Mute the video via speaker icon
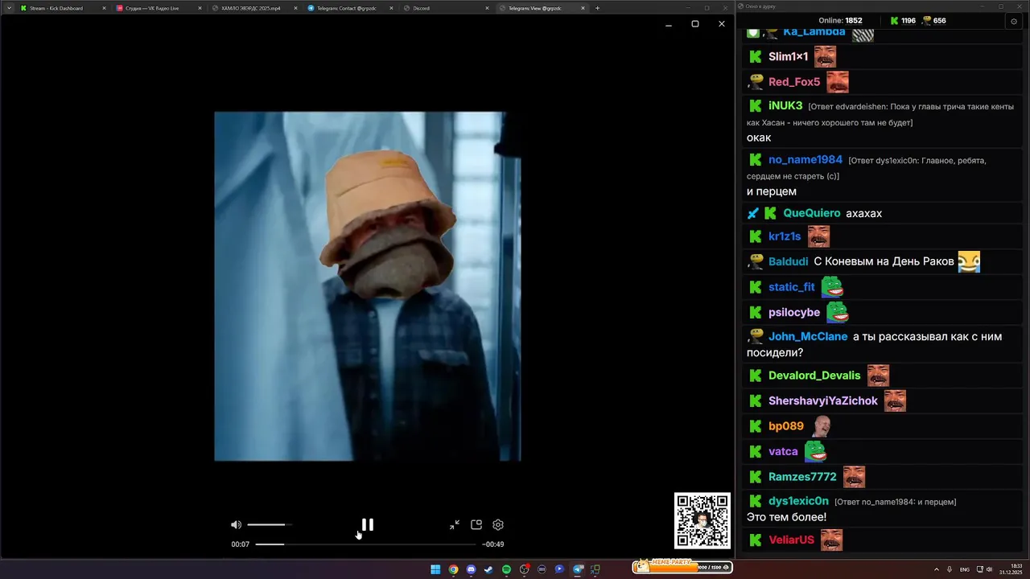 coord(236,524)
